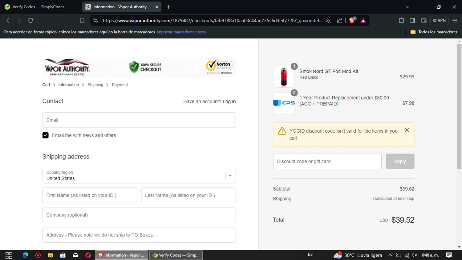Viewport: 462px width, 260px height.
Task: Open Windows Task View in the taskbar
Action: (9, 255)
